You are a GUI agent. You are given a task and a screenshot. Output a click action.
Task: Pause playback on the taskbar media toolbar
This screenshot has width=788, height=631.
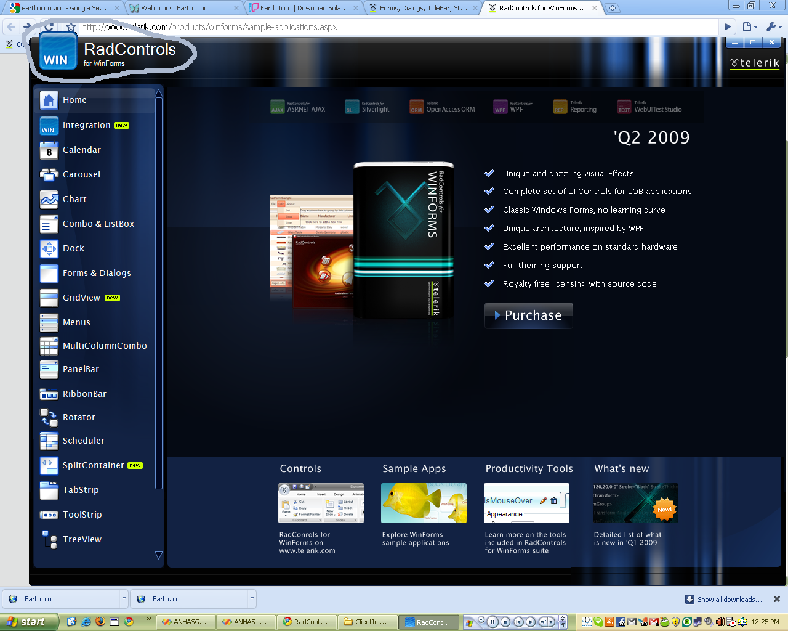tap(492, 622)
